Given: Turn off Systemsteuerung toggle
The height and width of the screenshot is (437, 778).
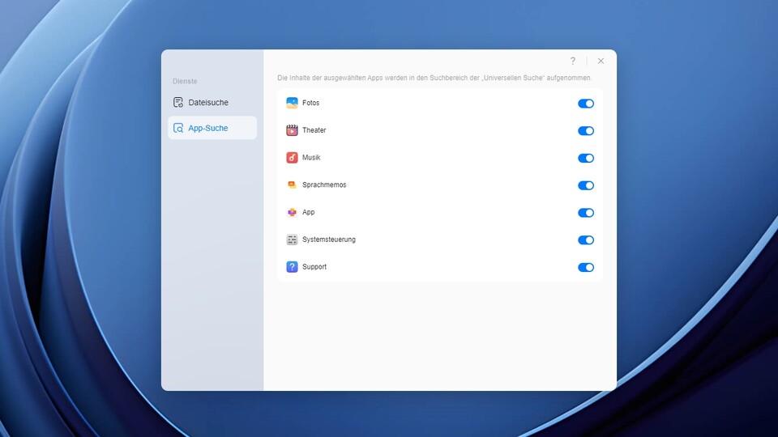Looking at the screenshot, I should (x=585, y=240).
